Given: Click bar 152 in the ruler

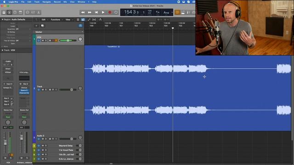Looking at the screenshot, I should point(136,26).
